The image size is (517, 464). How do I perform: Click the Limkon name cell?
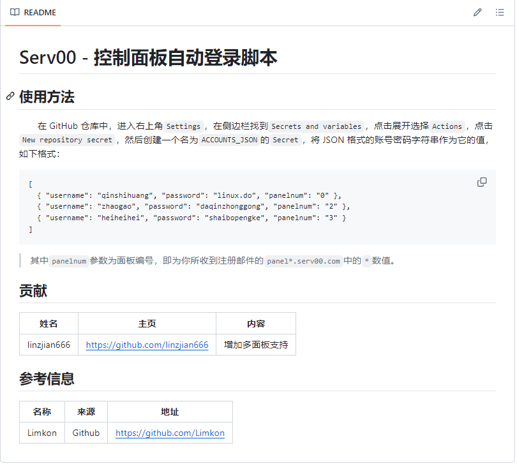[42, 434]
